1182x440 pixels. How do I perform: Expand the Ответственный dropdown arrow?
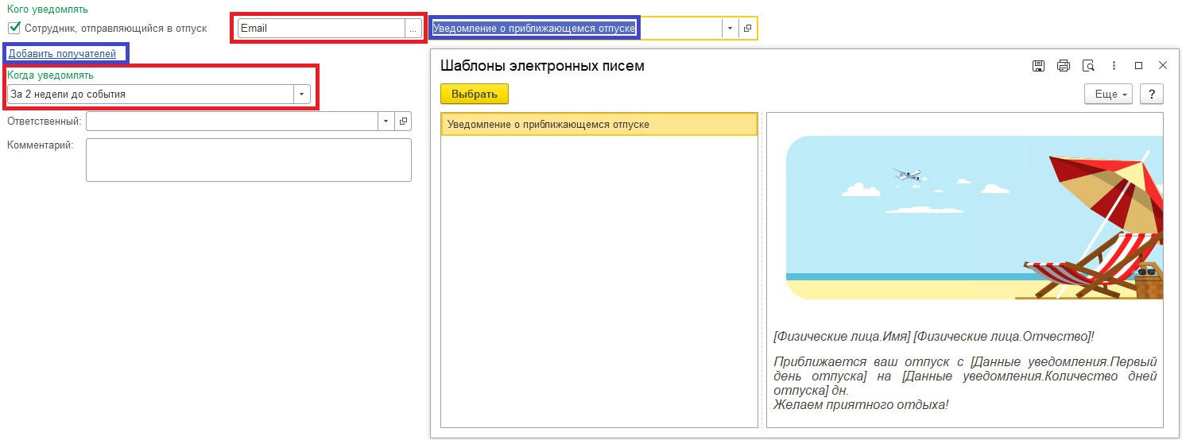386,122
